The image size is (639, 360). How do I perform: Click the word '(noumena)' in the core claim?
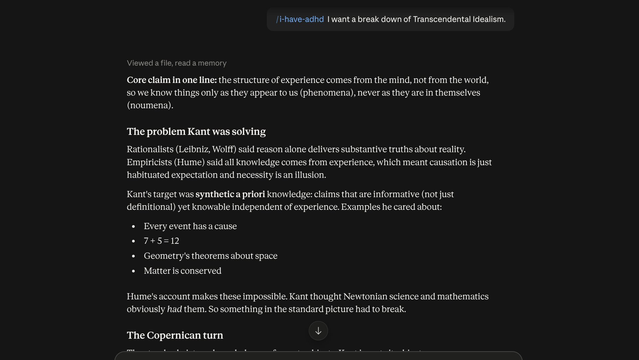(x=150, y=105)
